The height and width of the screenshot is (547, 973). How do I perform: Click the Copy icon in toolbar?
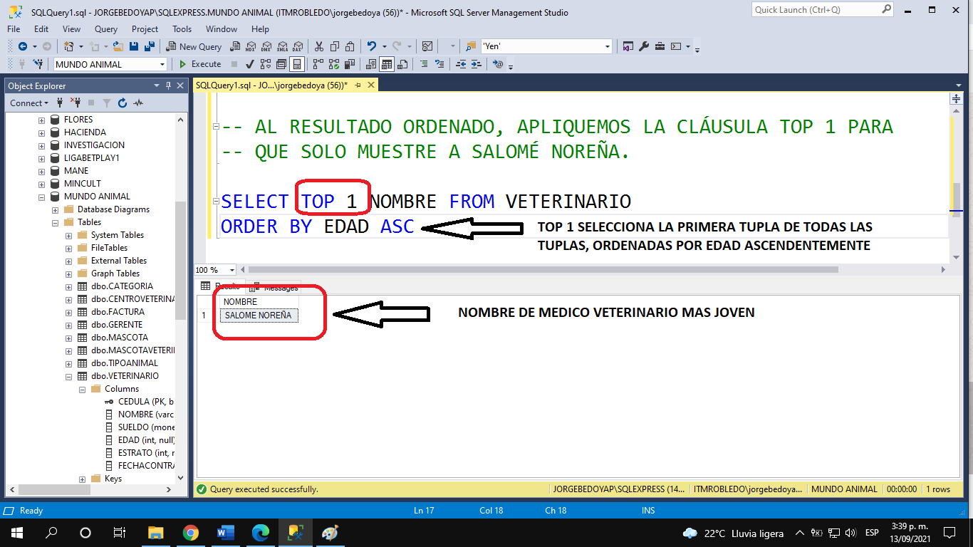334,46
